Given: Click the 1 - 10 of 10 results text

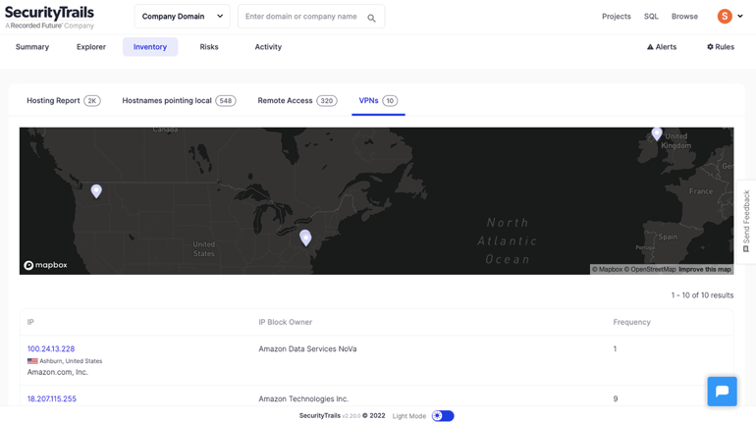Looking at the screenshot, I should click(702, 295).
